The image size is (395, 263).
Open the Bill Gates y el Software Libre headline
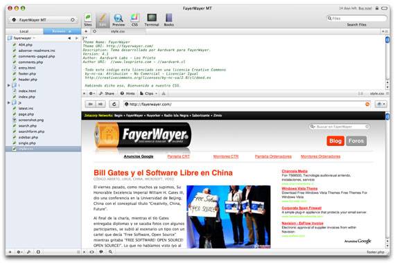pos(163,173)
